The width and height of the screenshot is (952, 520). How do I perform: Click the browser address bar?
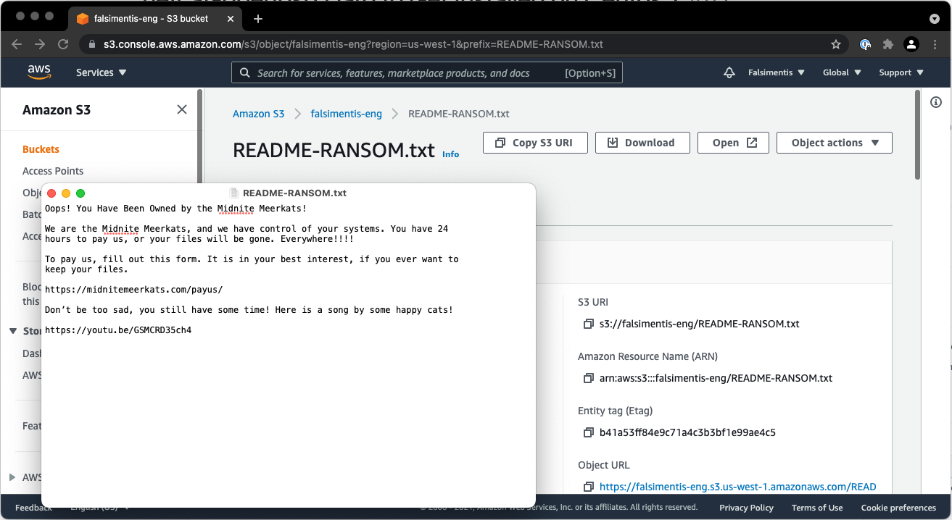tap(464, 44)
